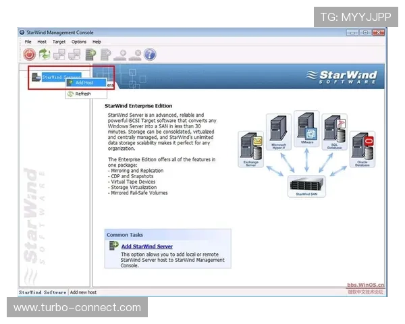Click the Add StarWind Server task icon
Viewport: 405px width, 324px height.
(113, 245)
